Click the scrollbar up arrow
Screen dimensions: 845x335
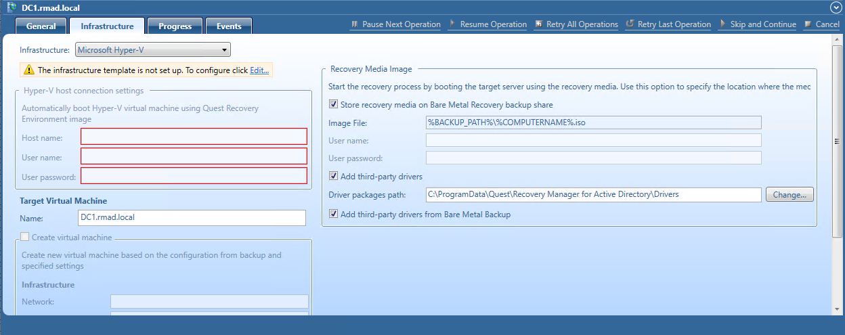tap(838, 41)
